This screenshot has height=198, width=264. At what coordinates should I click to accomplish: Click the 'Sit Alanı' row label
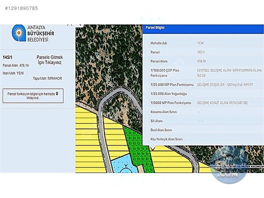pyautogui.click(x=156, y=121)
